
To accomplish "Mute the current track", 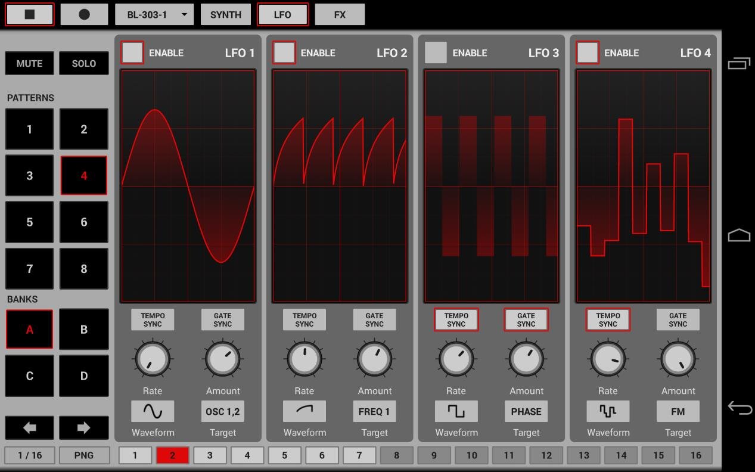I will click(29, 63).
